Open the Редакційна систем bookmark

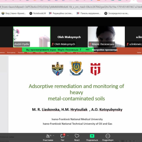61,13
